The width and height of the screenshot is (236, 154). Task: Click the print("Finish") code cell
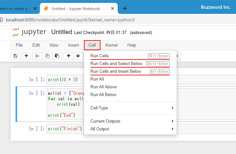(65, 129)
